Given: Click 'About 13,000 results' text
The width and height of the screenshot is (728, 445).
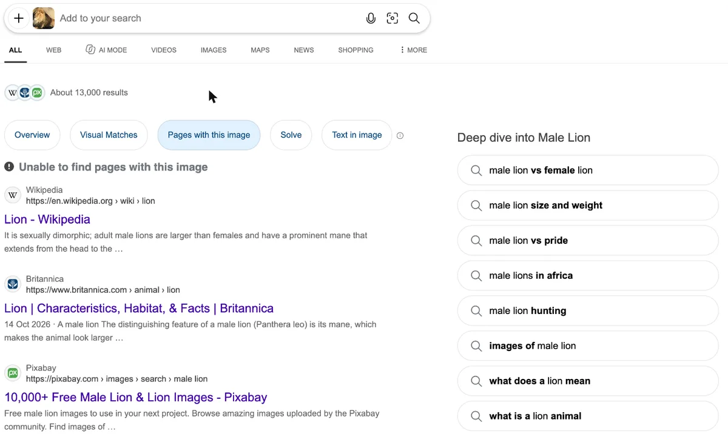Looking at the screenshot, I should (89, 93).
